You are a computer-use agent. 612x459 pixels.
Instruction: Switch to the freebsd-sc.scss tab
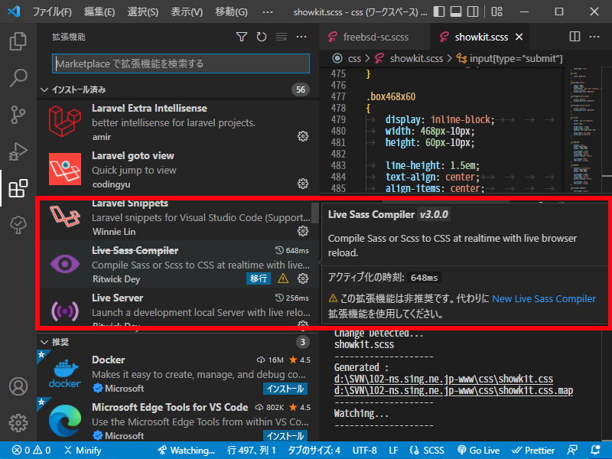point(375,37)
